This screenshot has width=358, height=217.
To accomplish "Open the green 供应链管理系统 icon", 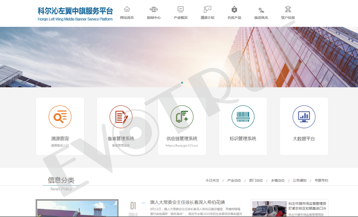I will pyautogui.click(x=182, y=117).
